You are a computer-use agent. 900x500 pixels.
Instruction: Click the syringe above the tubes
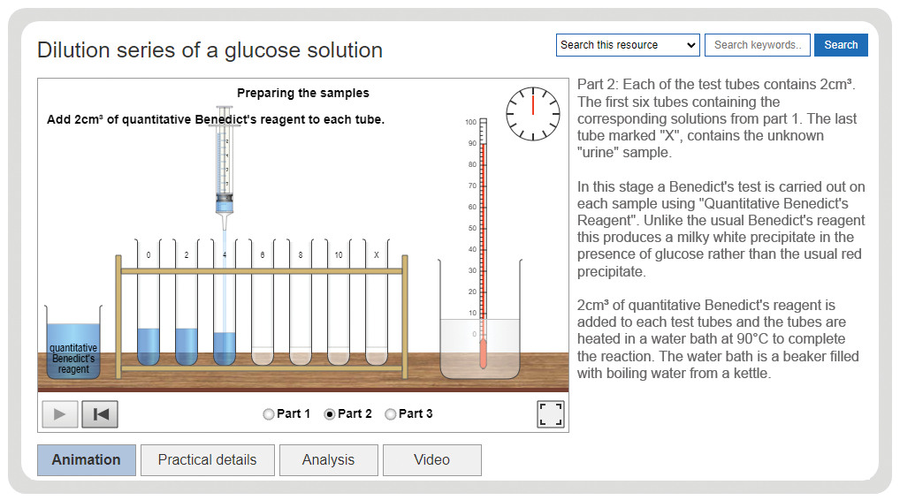click(x=225, y=166)
